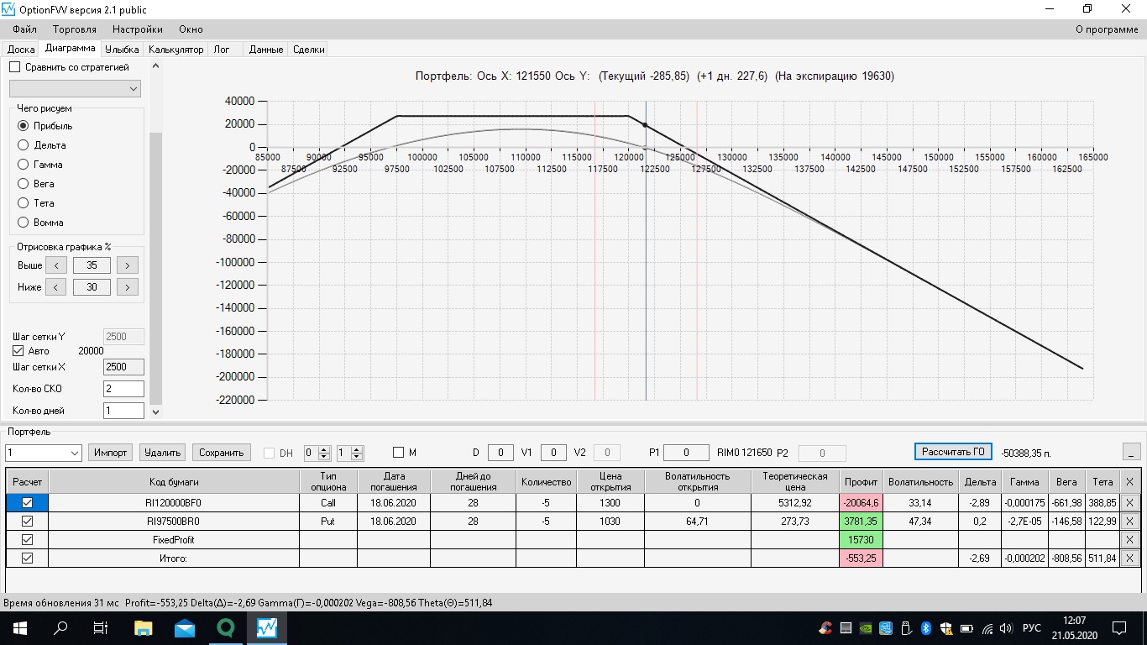Open the strategy comparison dropdown
The height and width of the screenshot is (645, 1147).
(75, 89)
